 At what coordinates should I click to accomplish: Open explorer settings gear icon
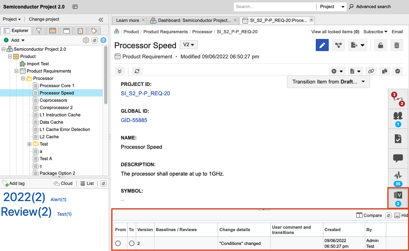pos(86,40)
